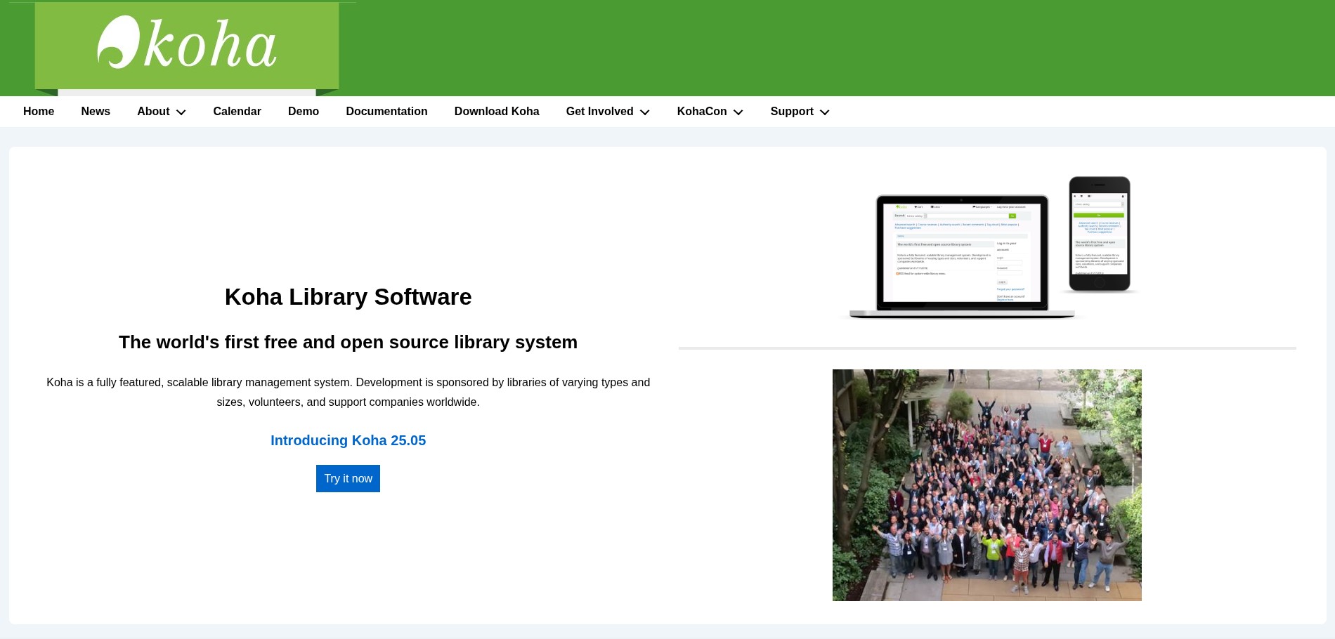
Task: Select Demo in navigation bar
Action: (x=304, y=112)
